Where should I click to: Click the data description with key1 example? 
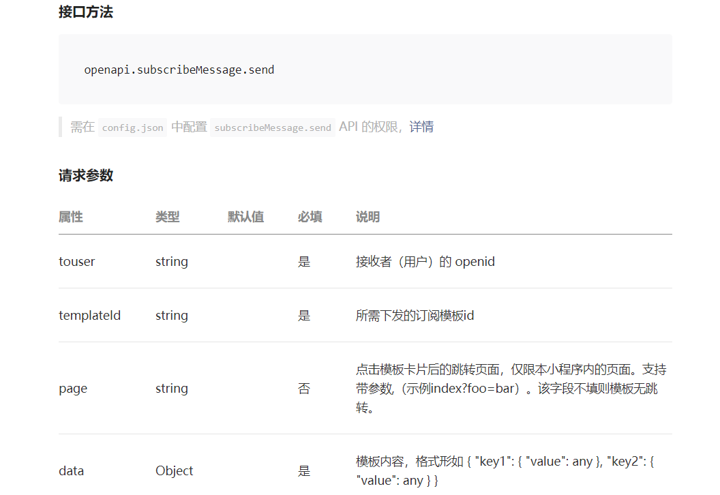(x=505, y=471)
